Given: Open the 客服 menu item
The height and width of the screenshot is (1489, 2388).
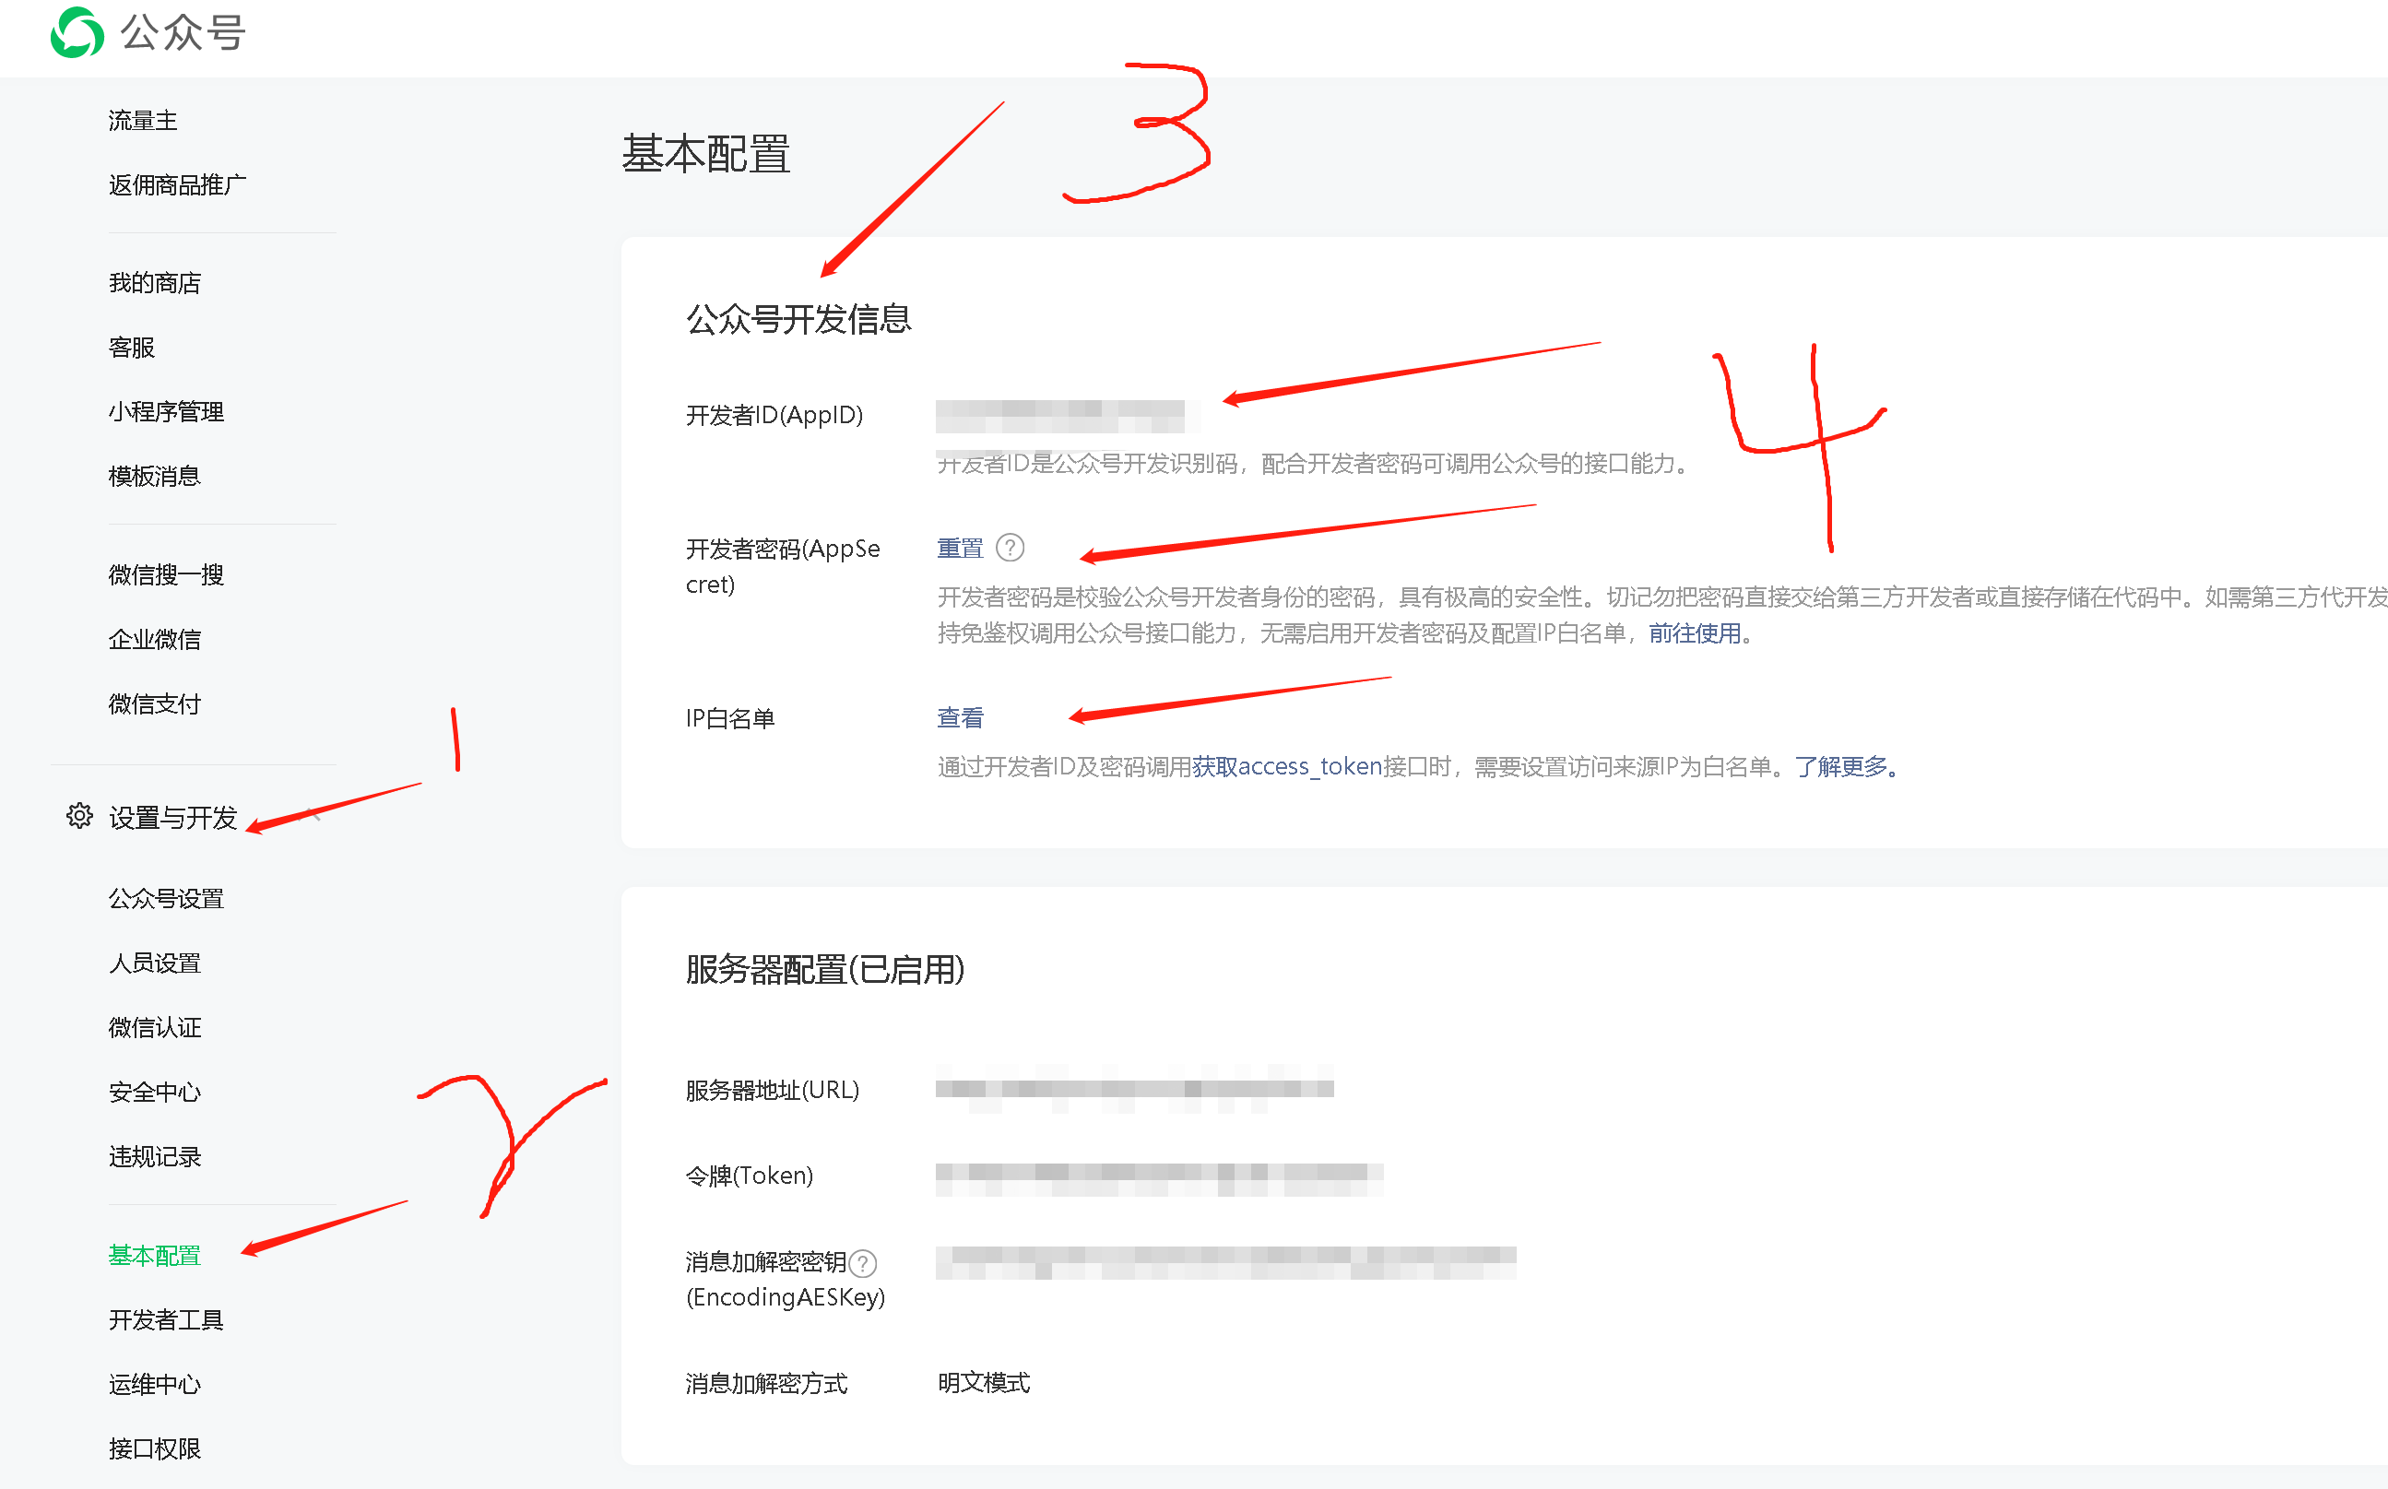Looking at the screenshot, I should tap(132, 347).
